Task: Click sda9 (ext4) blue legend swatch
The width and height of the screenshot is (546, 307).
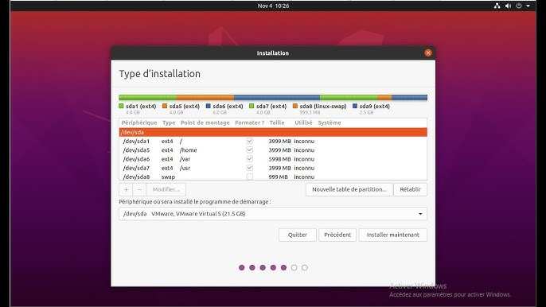Action: pos(355,106)
